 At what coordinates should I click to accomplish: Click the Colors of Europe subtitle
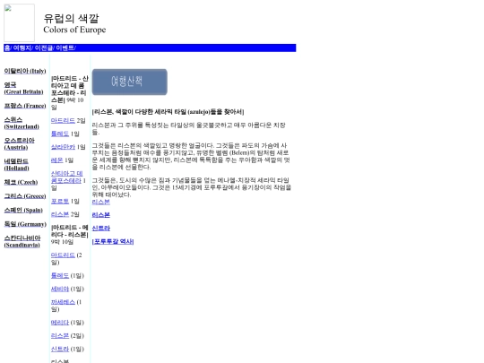point(74,30)
